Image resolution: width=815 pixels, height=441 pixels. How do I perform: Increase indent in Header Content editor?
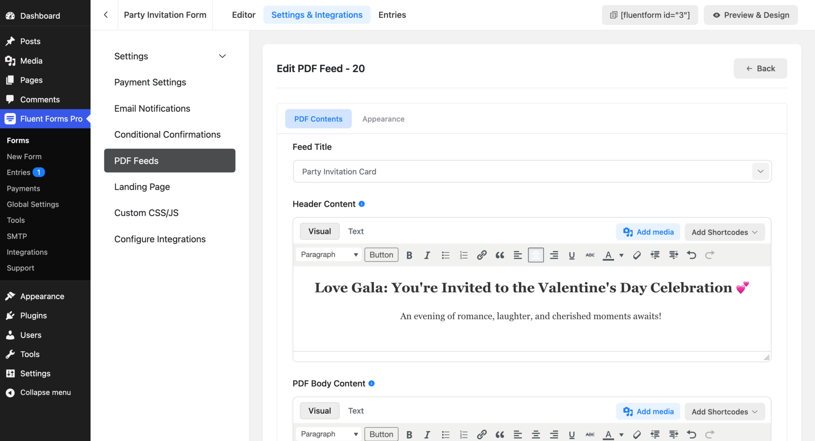(673, 255)
